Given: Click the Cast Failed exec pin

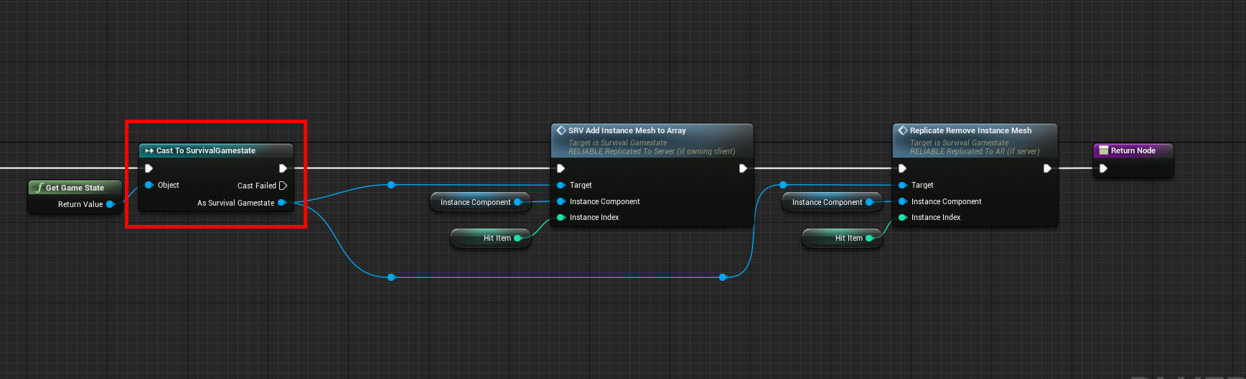Looking at the screenshot, I should point(283,186).
